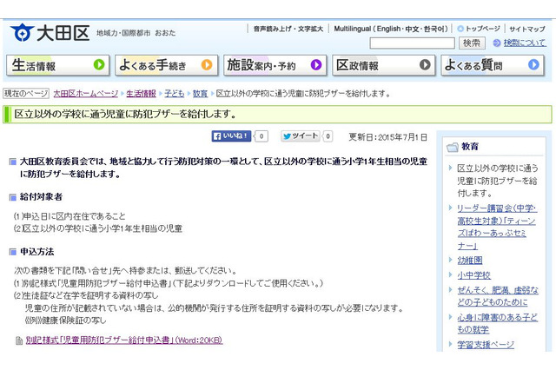Click the 子ども breadcrumb link
The height and width of the screenshot is (370, 556).
coord(174,94)
